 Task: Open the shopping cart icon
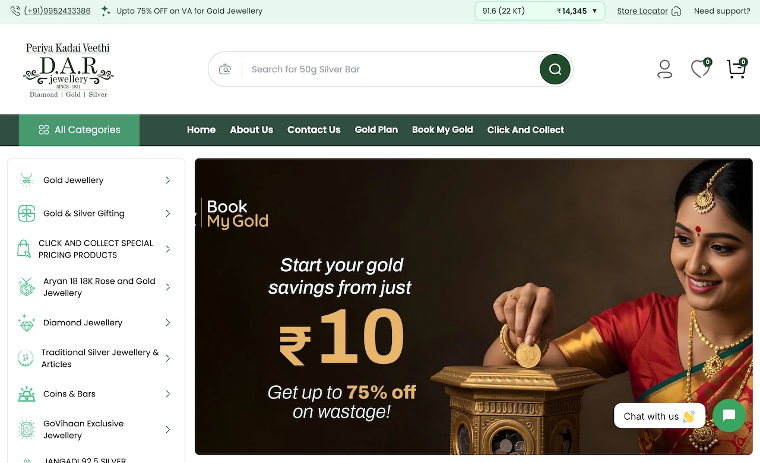(736, 69)
